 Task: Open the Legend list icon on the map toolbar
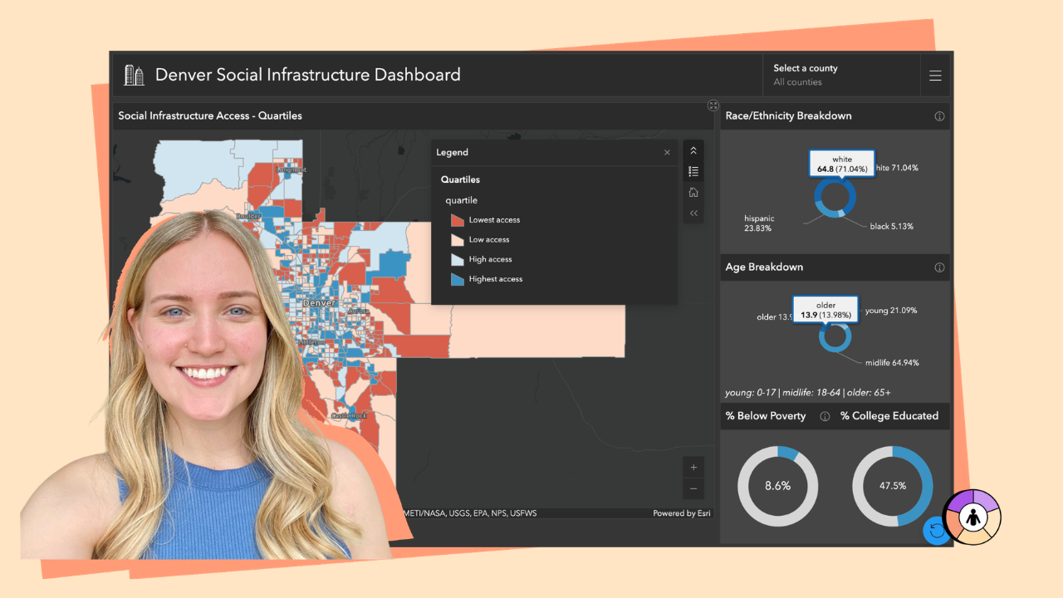coord(693,171)
